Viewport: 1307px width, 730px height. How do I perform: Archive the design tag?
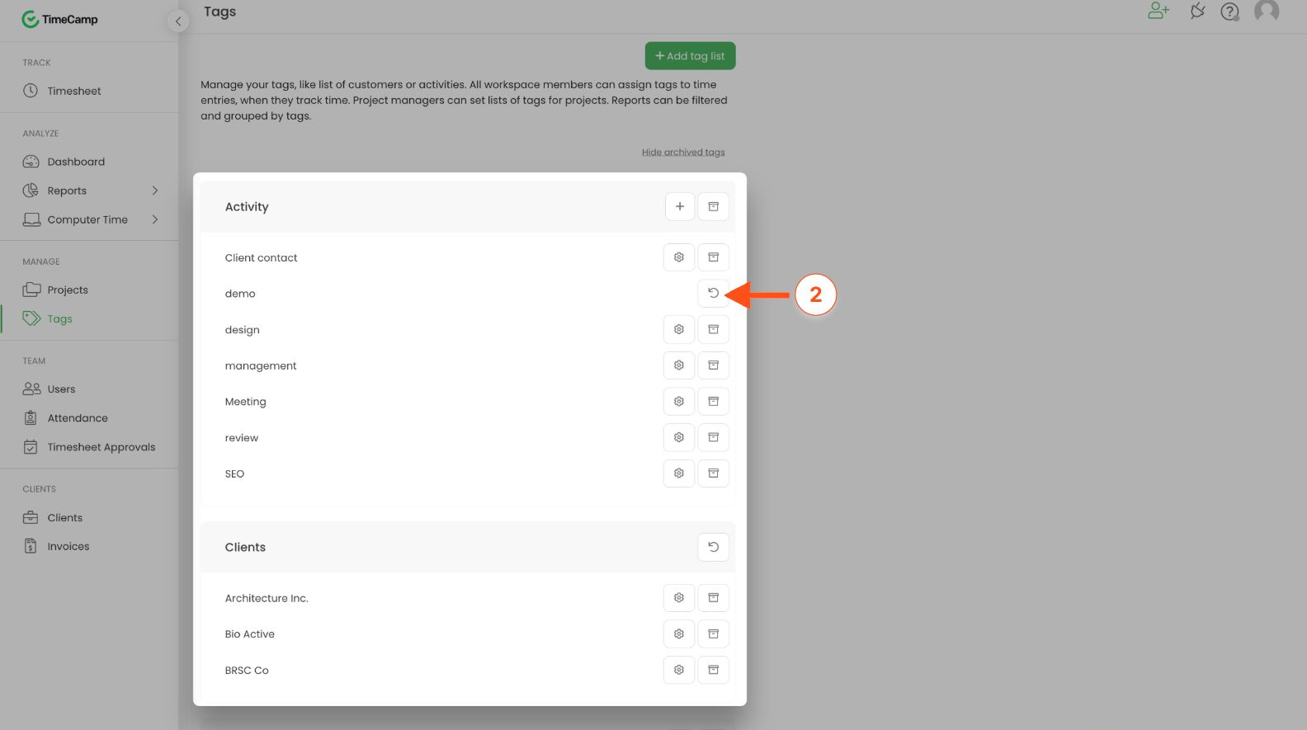713,329
